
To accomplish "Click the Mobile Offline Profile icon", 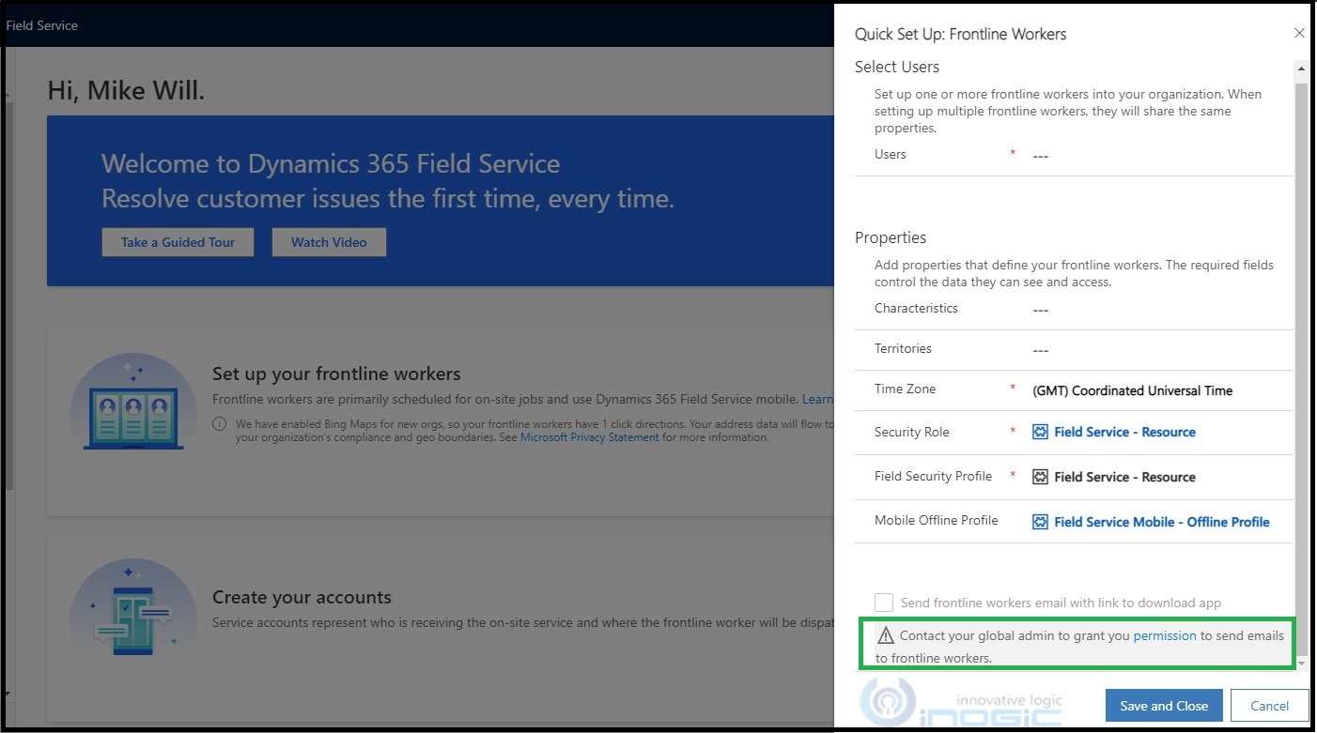I will tap(1040, 522).
